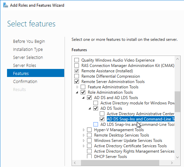Screen dimensions: 184x167
Task: Click the horizontal scroll right arrow
Action: click(x=172, y=163)
